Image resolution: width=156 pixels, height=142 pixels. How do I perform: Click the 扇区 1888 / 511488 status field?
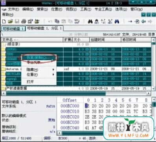(17, 138)
